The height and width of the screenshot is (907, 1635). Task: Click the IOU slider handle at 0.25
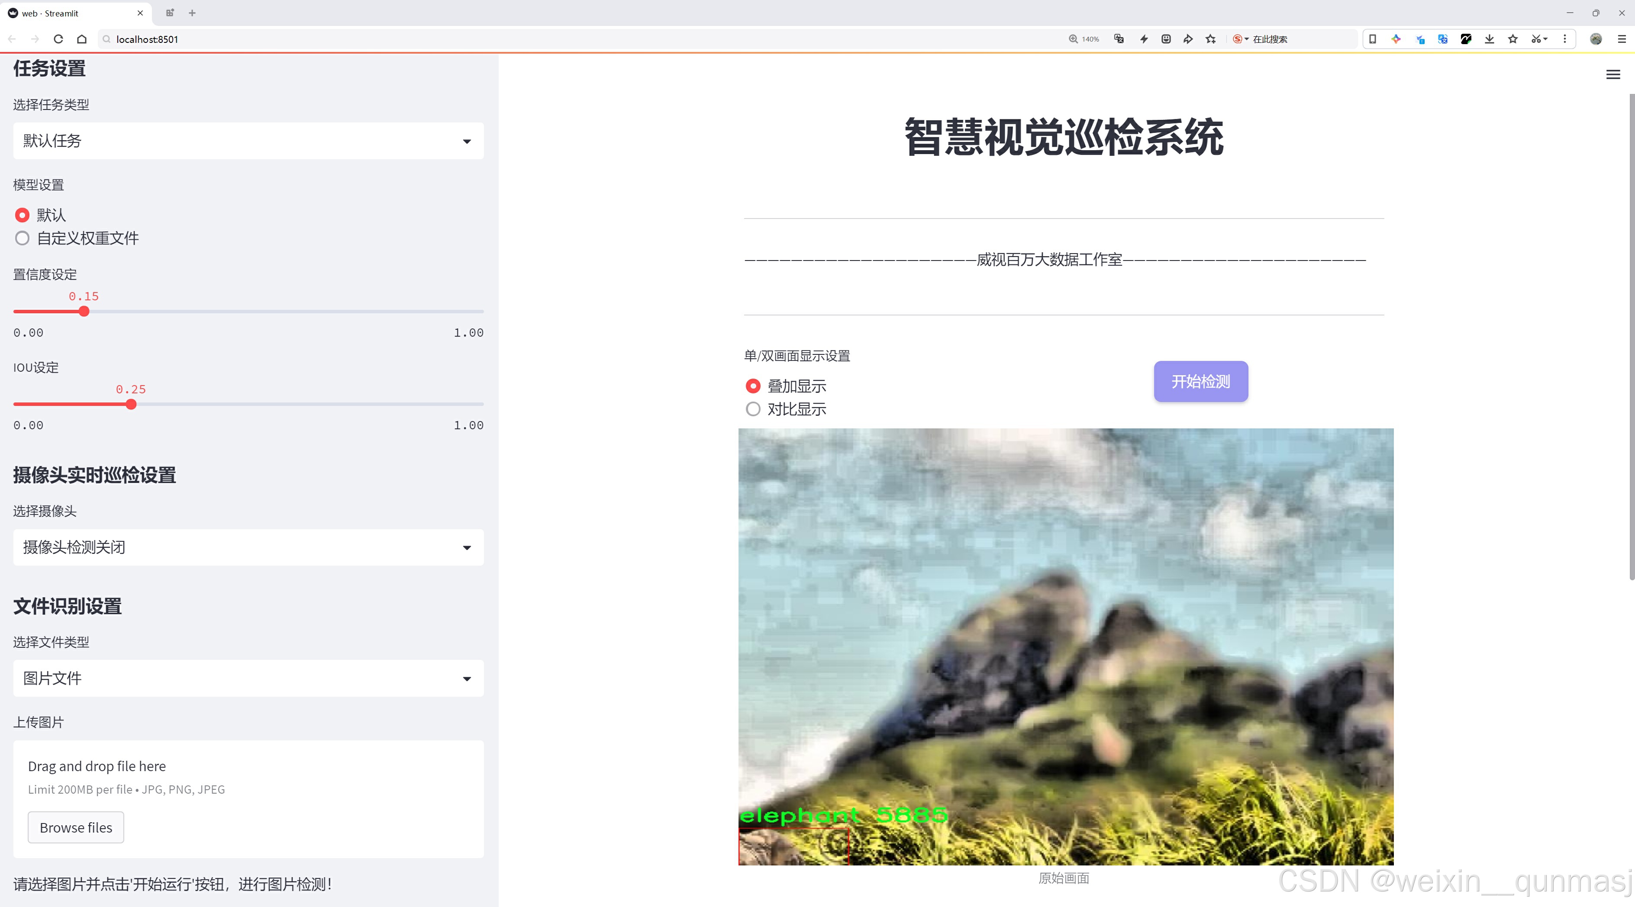click(132, 405)
